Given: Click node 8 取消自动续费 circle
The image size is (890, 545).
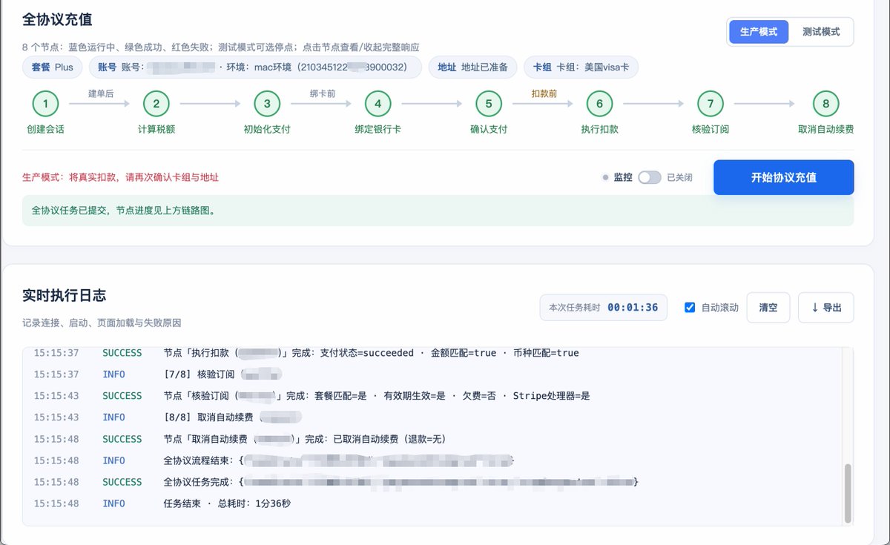Looking at the screenshot, I should click(825, 105).
